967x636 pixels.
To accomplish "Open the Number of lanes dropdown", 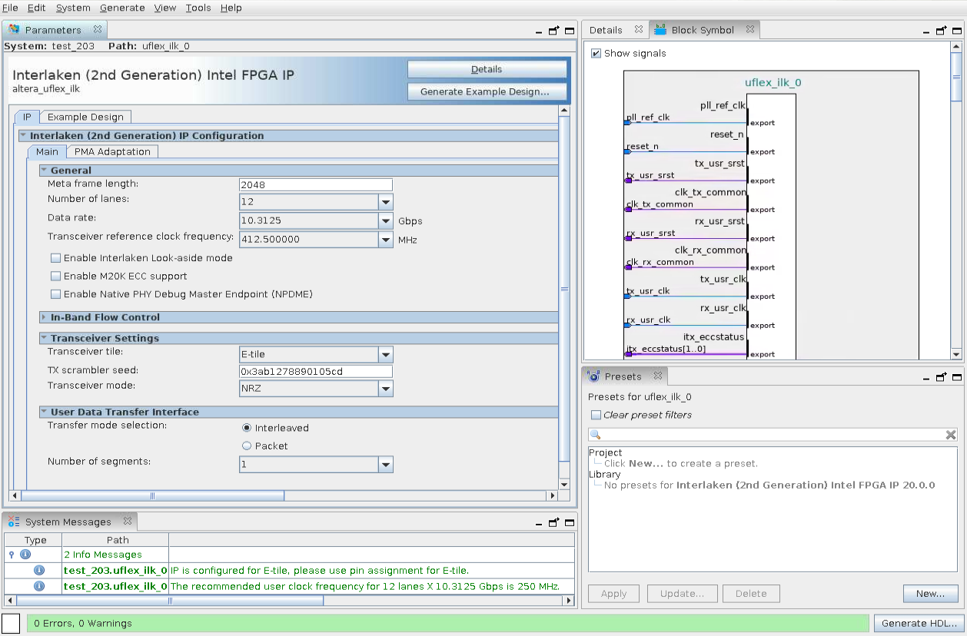I will 385,202.
